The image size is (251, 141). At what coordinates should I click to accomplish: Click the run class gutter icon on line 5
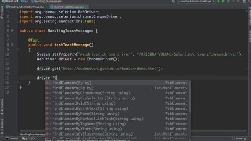tap(13, 31)
